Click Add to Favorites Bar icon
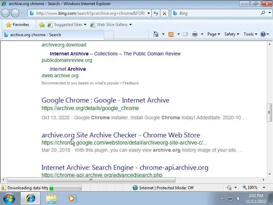 click(x=42, y=25)
